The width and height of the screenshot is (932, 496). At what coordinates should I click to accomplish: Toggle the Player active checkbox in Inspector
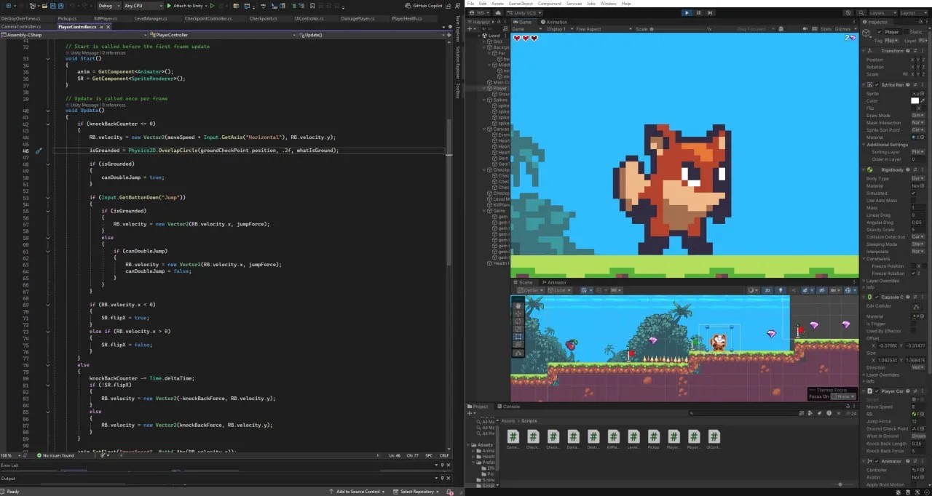(x=879, y=32)
